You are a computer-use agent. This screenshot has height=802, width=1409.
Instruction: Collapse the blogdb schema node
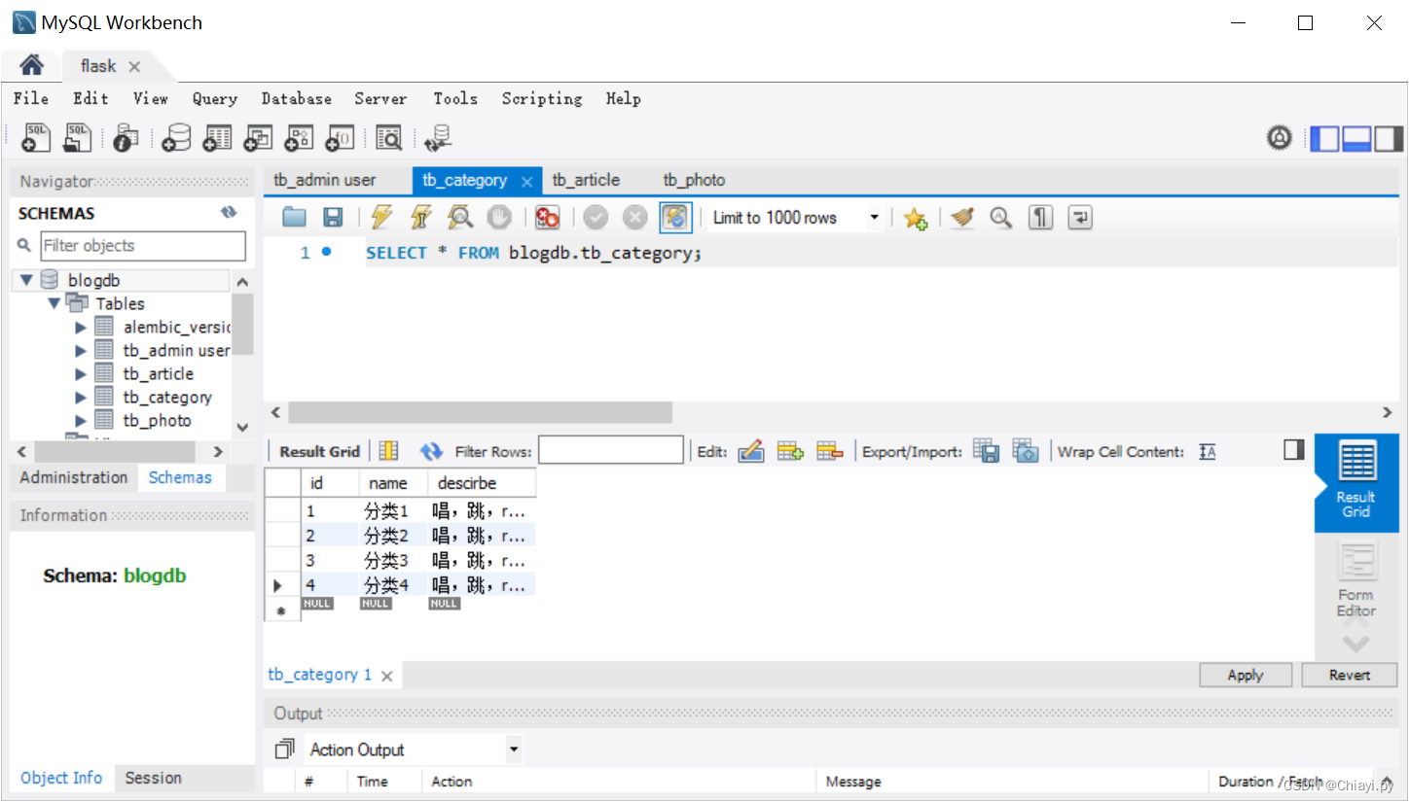[26, 281]
